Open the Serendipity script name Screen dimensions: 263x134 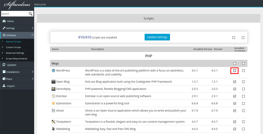point(63,89)
